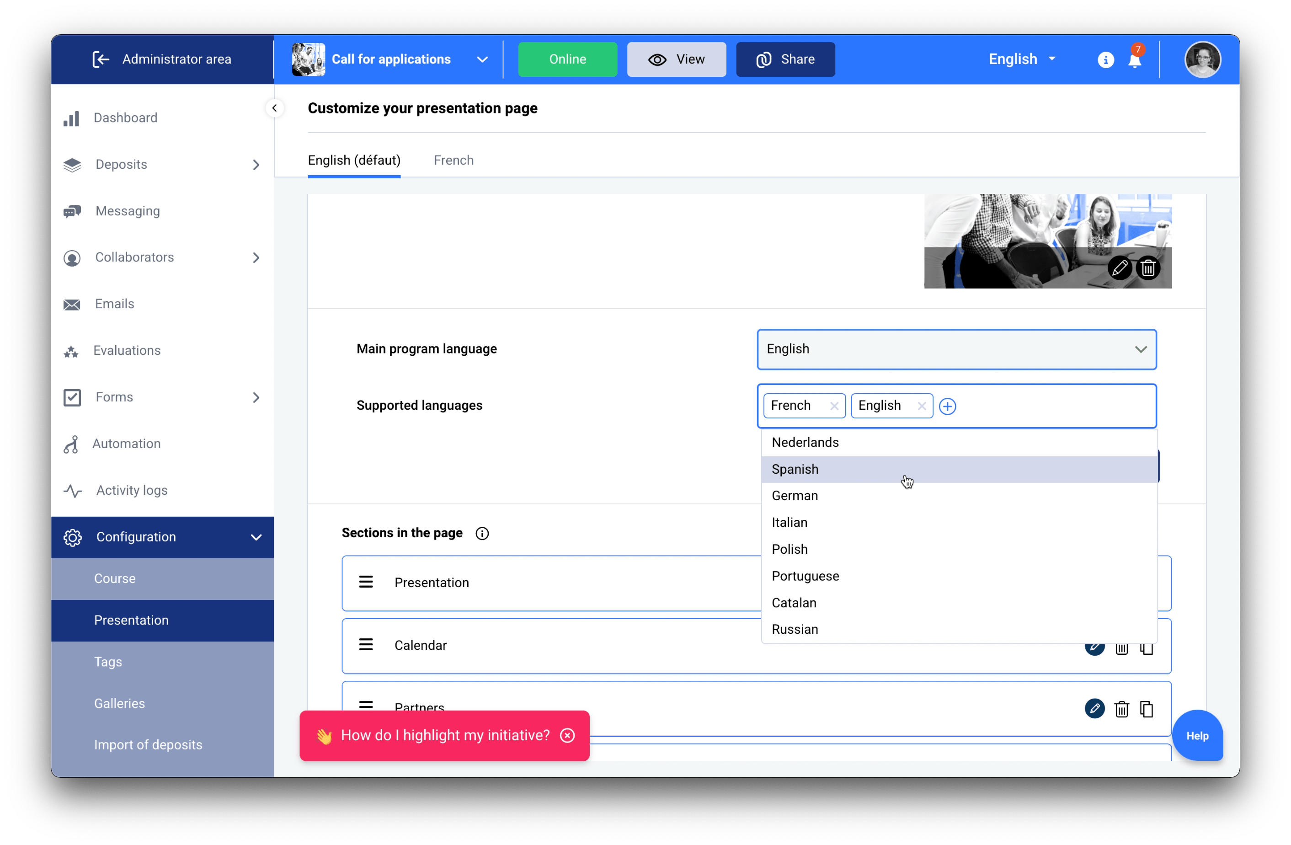
Task: Click the Activity logs pulse icon
Action: (x=73, y=491)
